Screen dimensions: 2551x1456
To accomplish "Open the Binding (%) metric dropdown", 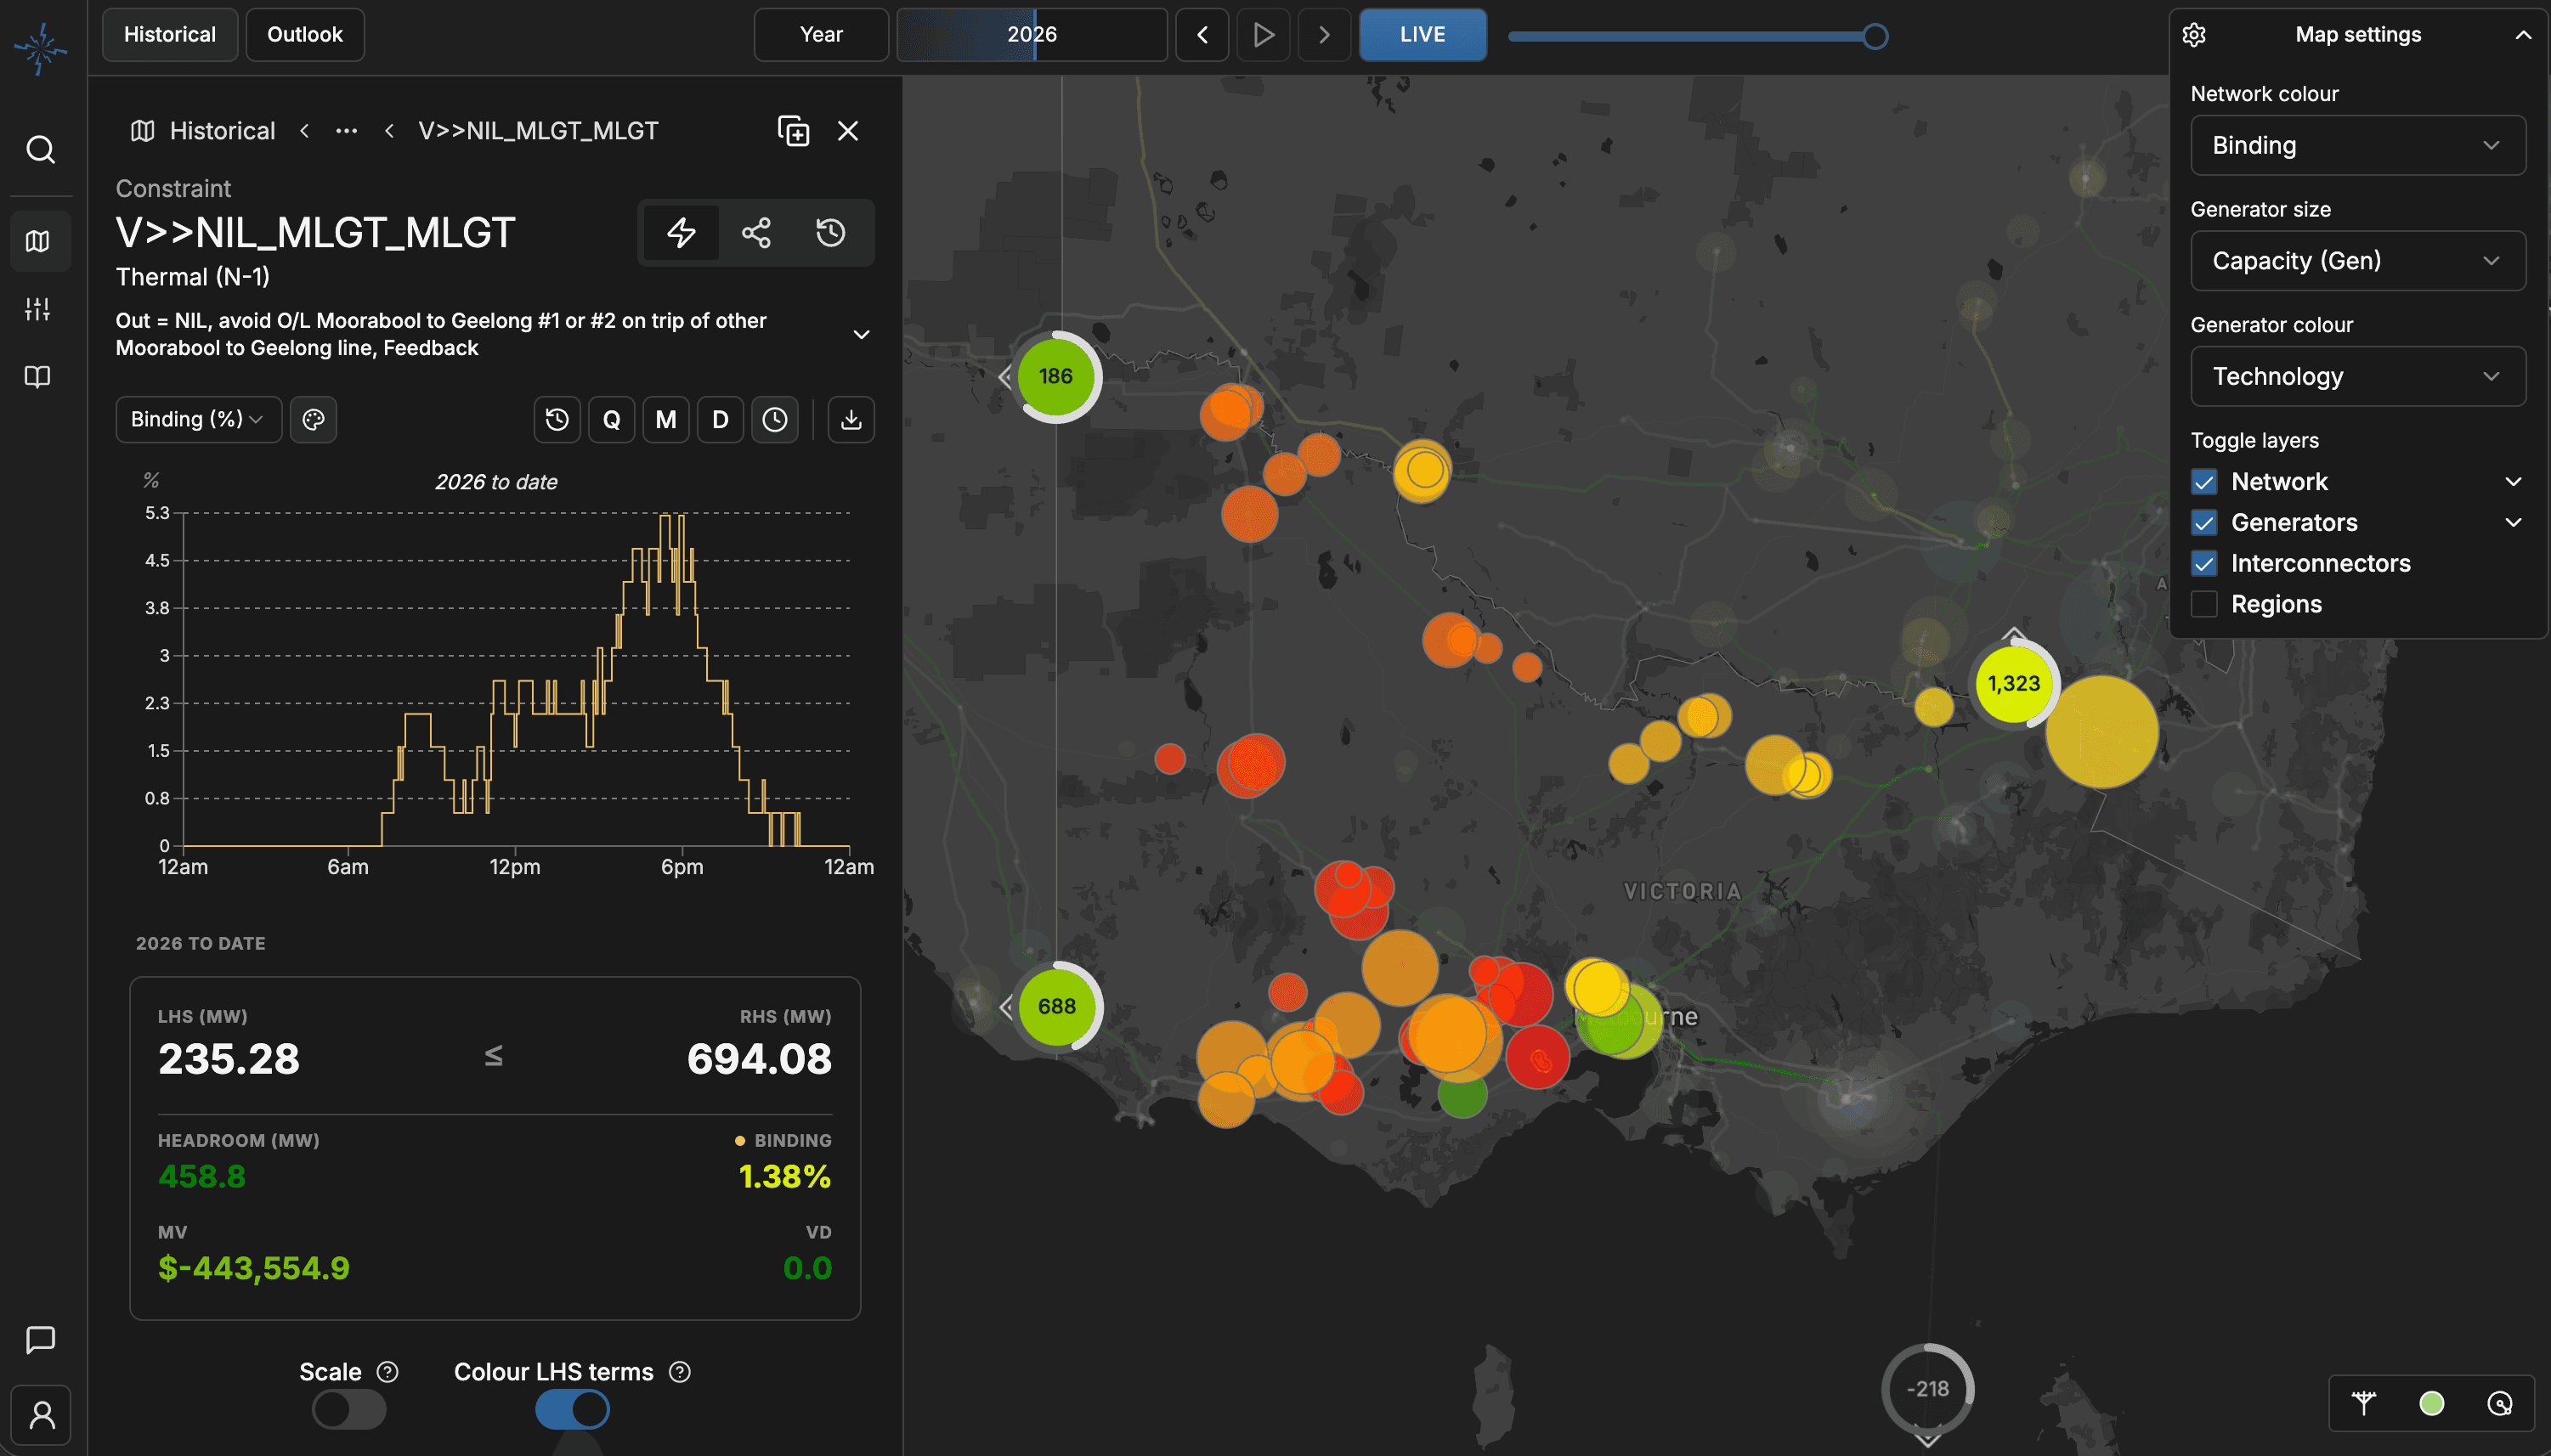I will pos(198,419).
